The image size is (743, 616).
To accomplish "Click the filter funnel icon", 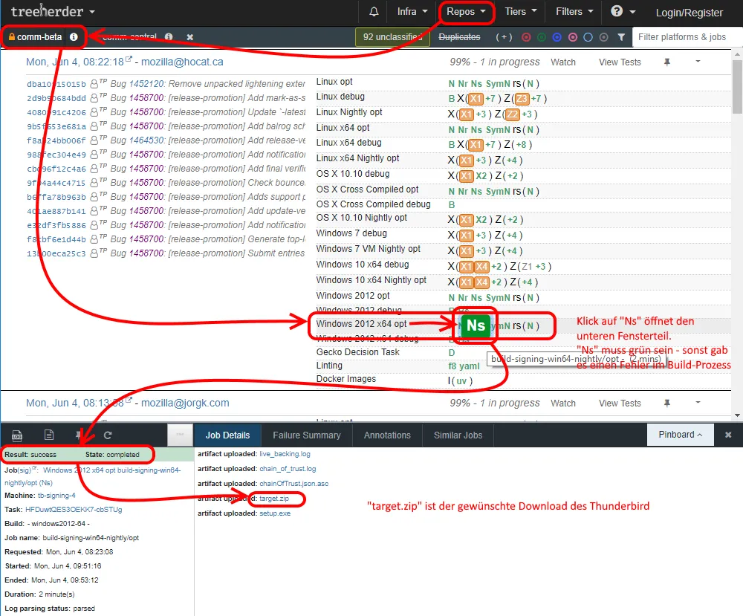I will [x=620, y=37].
